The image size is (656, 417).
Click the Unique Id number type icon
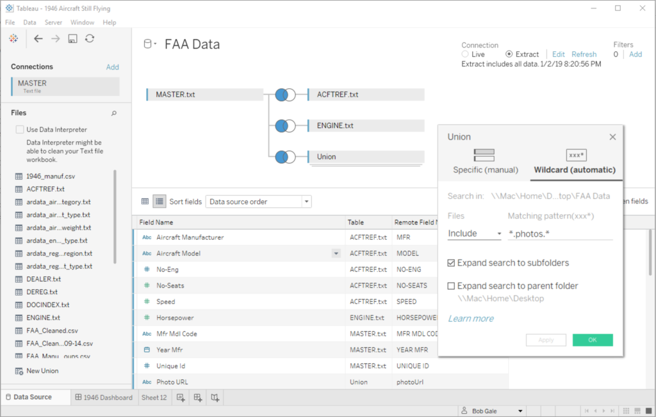coord(147,366)
